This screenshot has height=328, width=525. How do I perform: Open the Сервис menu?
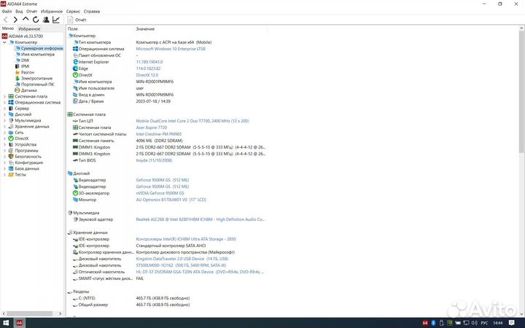pyautogui.click(x=73, y=12)
